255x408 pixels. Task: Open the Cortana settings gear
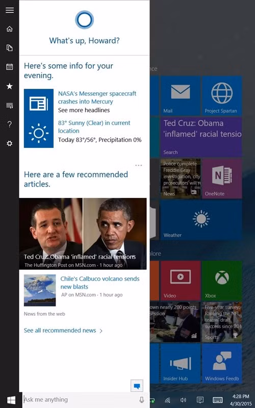tap(10, 143)
